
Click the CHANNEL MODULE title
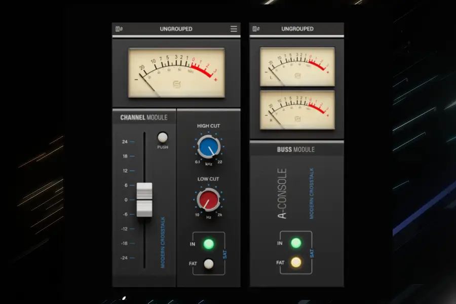coord(144,118)
